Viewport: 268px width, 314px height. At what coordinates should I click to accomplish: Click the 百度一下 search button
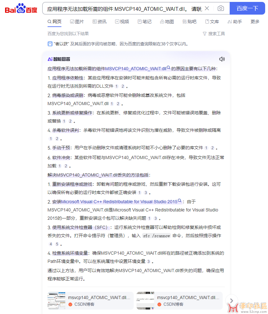[x=247, y=8]
